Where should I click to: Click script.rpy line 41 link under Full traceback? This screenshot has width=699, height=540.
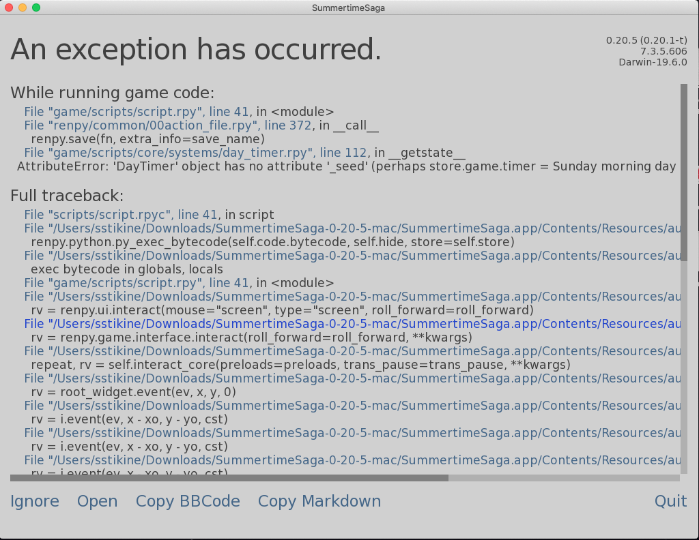coord(137,283)
